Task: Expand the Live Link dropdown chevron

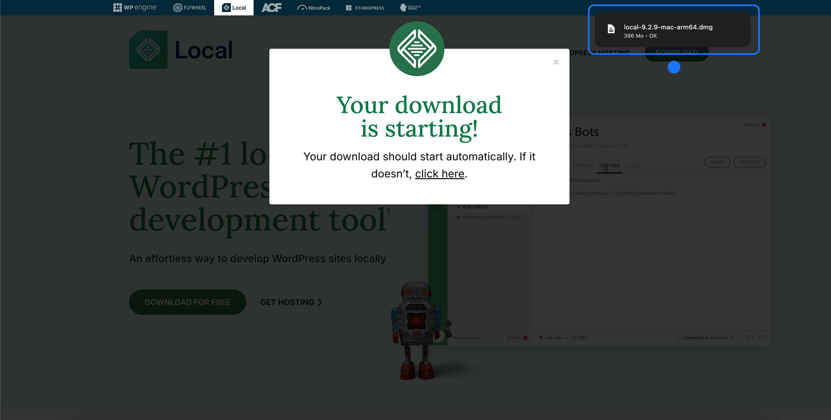Action: [566, 338]
